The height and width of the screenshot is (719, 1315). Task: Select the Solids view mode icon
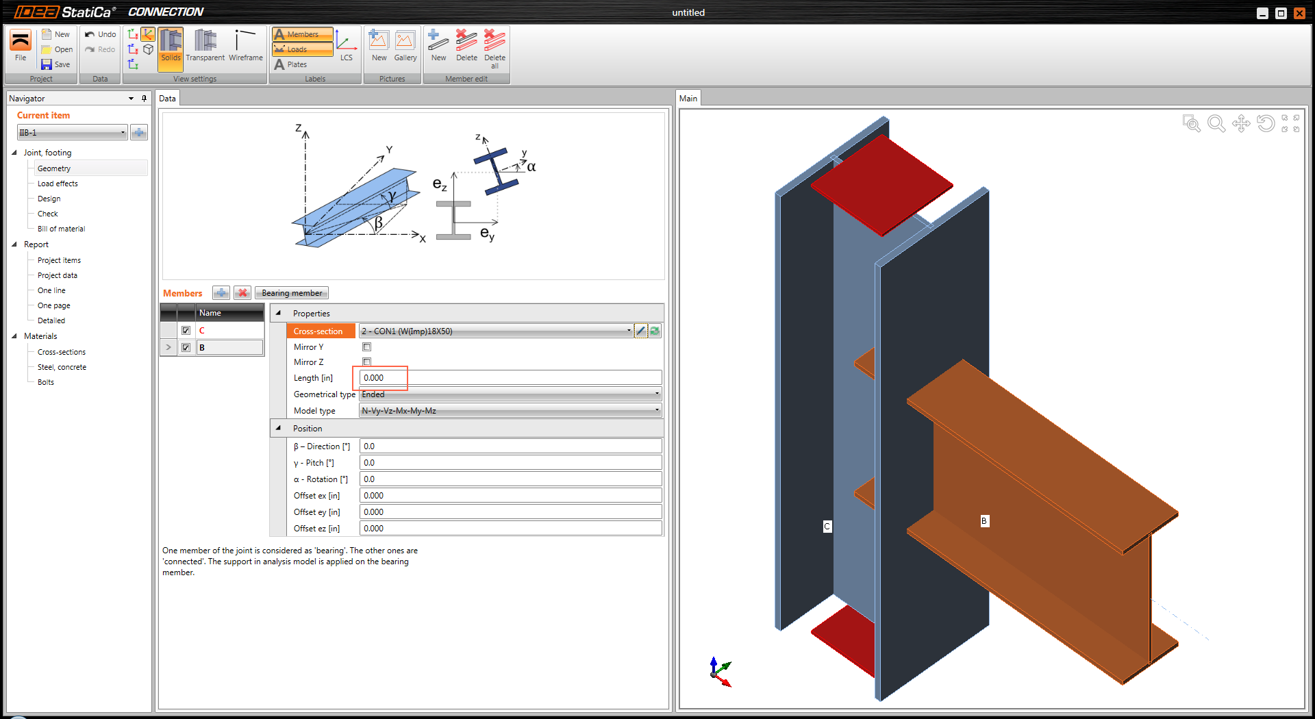click(171, 45)
